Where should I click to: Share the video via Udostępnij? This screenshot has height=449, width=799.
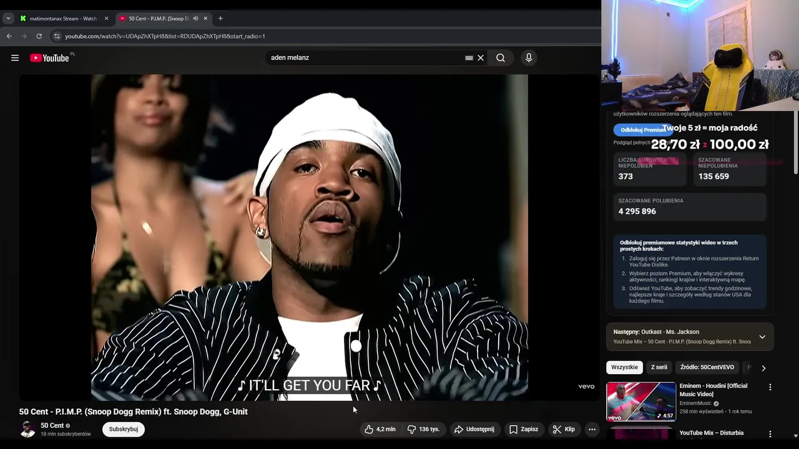tap(474, 429)
